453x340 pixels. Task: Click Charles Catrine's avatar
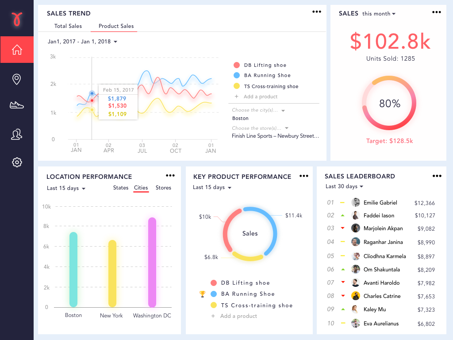[x=356, y=296]
